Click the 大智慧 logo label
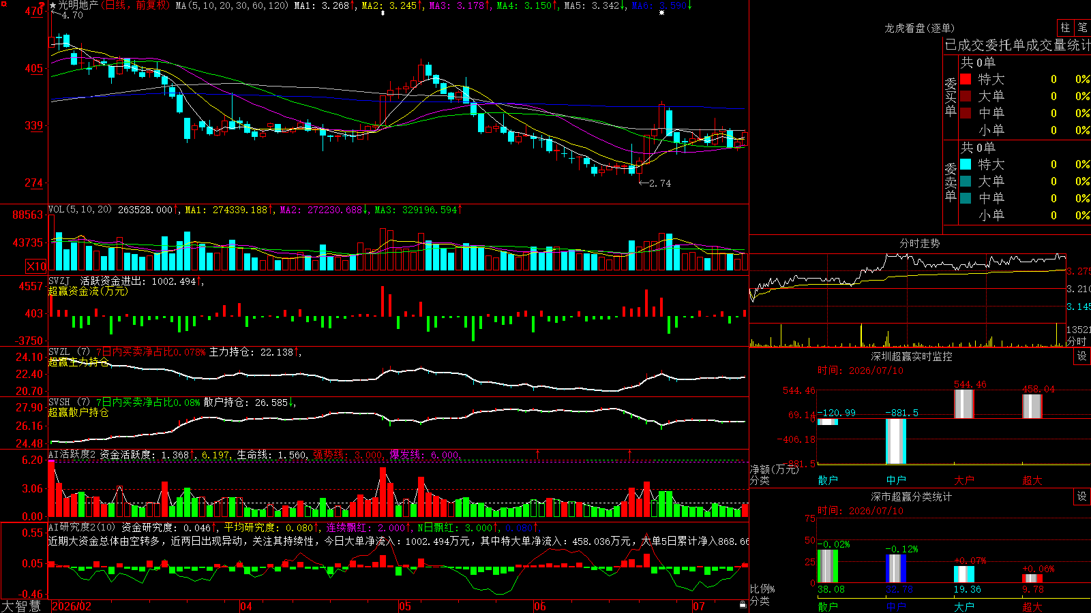The image size is (1091, 613). click(x=21, y=606)
